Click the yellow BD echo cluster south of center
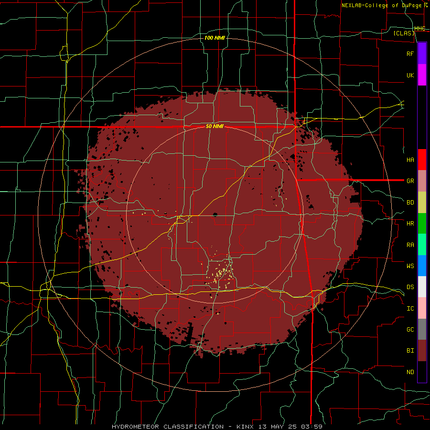This screenshot has height=430, width=430. point(222,274)
